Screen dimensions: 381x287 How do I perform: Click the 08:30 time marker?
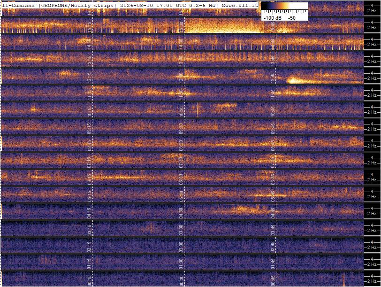click(x=181, y=145)
